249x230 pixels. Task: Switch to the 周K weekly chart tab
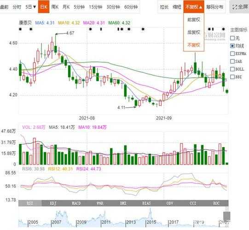(55, 7)
